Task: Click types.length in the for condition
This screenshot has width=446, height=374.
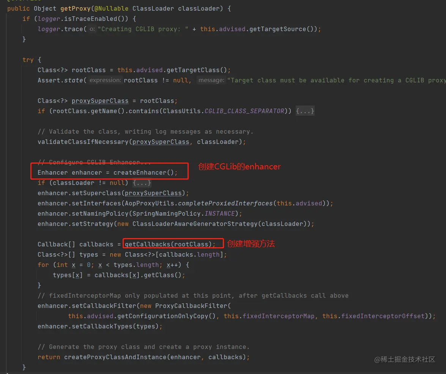Action: click(136, 265)
